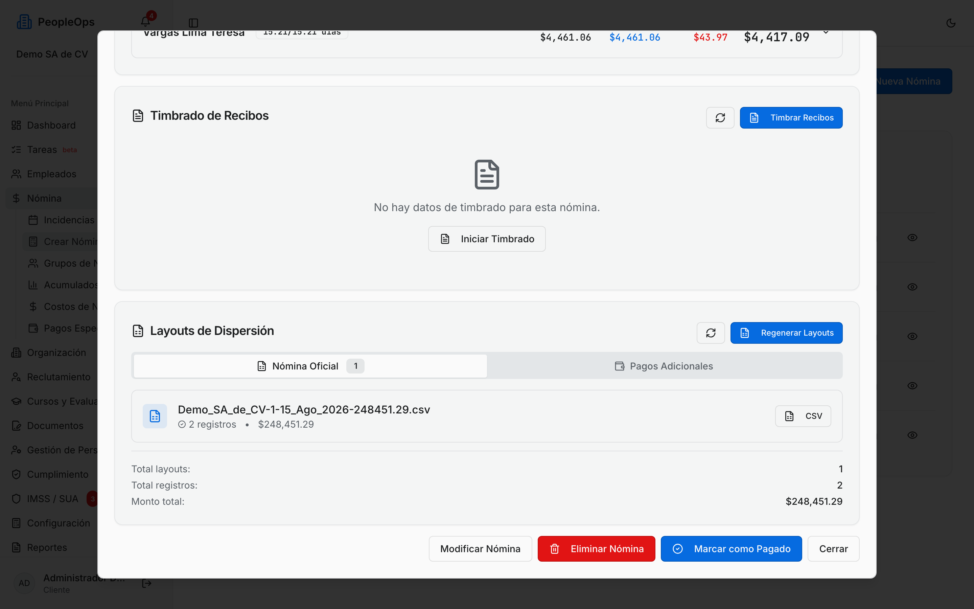Click the Demo SA de CV company name
This screenshot has width=974, height=609.
(x=52, y=54)
